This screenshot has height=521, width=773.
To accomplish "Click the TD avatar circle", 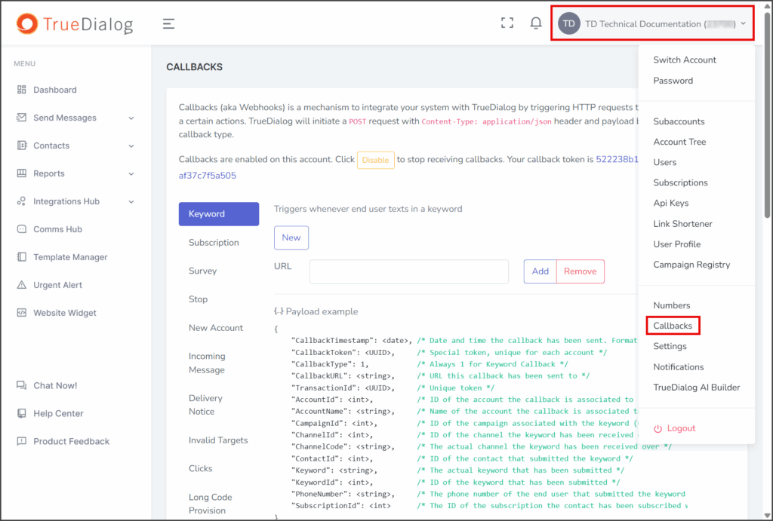I will coord(569,23).
